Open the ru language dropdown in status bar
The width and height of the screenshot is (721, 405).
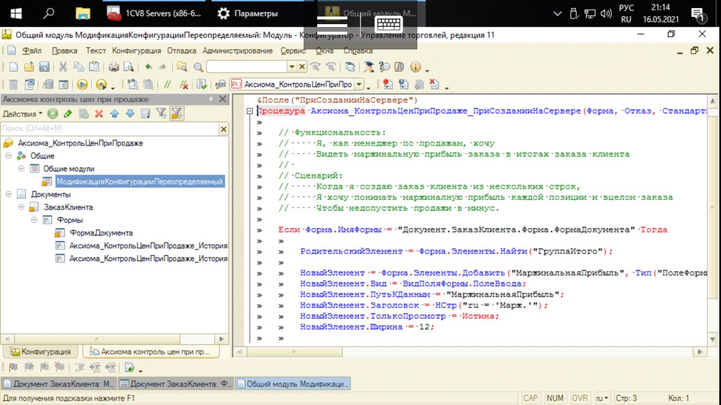coord(602,398)
